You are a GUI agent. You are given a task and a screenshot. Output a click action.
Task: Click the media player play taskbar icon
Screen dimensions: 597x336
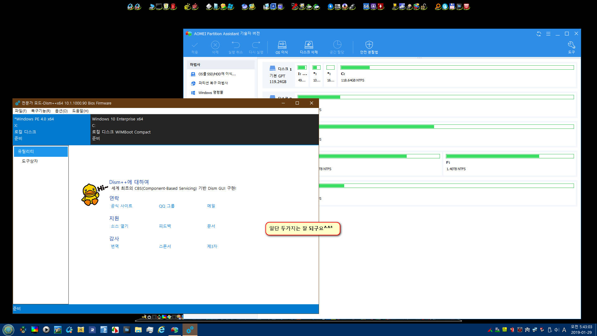tap(46, 330)
